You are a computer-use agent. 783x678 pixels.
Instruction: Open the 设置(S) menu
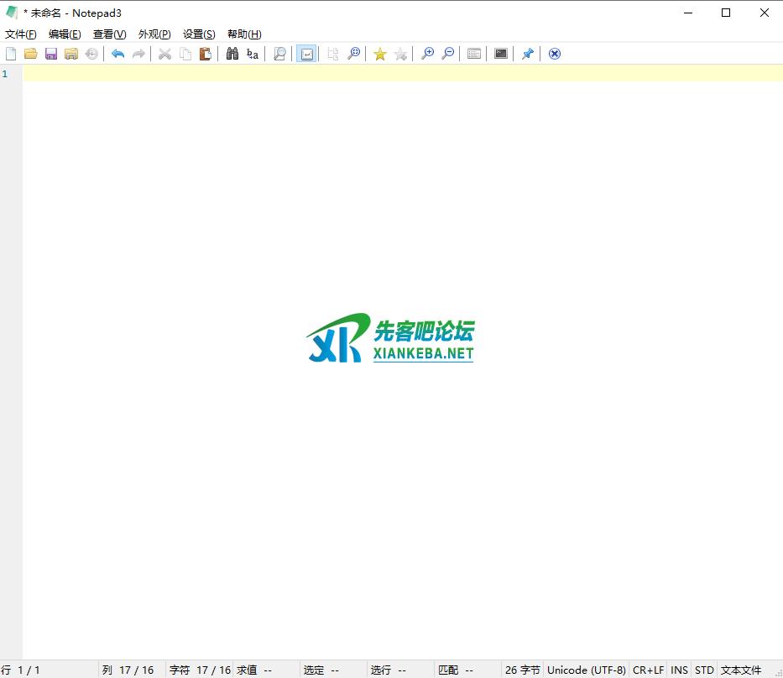[x=199, y=34]
